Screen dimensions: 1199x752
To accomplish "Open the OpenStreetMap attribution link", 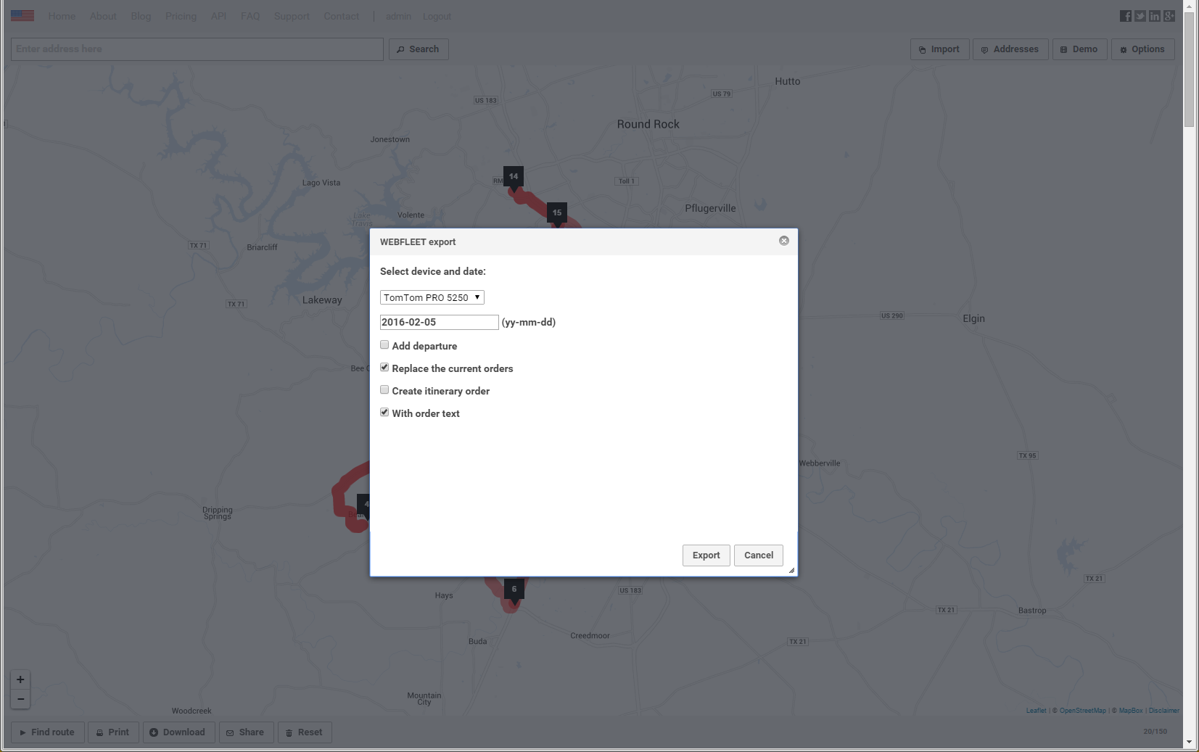I will click(x=1083, y=711).
